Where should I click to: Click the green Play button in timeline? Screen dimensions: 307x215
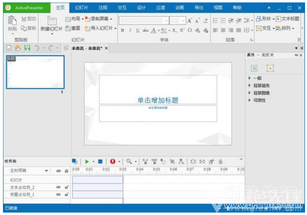[x=87, y=161]
